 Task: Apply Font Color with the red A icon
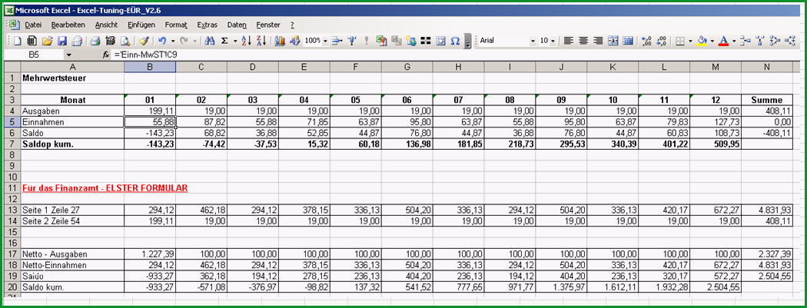click(724, 41)
